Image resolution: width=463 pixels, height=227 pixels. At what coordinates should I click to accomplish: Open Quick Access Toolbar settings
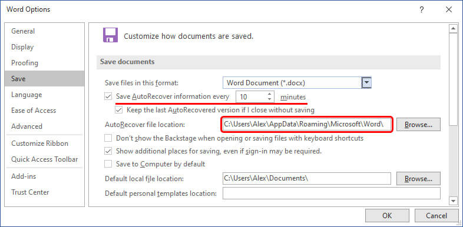click(44, 159)
